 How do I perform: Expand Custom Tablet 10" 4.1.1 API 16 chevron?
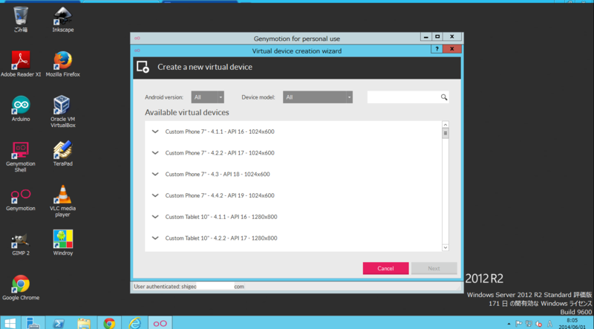tap(155, 216)
